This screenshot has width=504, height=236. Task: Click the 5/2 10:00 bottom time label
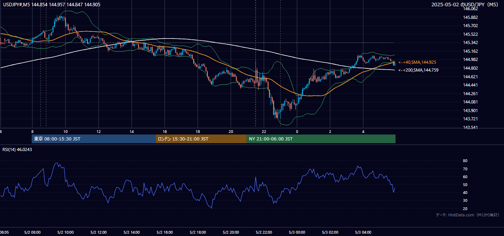(65, 232)
